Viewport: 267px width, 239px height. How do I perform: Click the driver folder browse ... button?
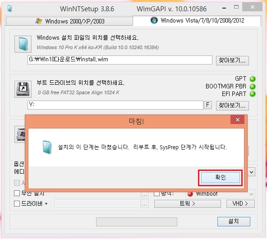[145, 204]
